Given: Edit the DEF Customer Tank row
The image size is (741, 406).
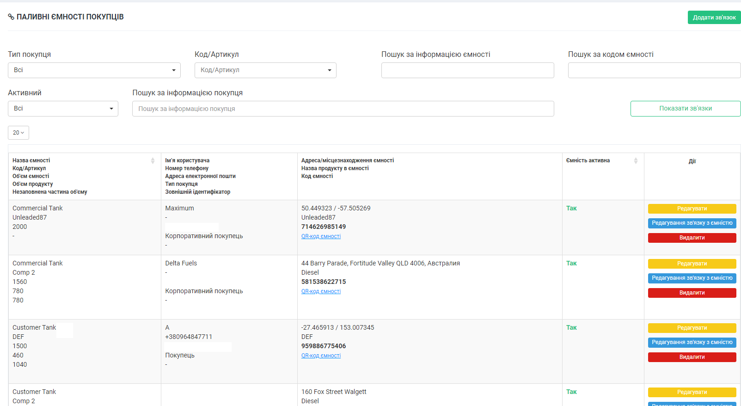Looking at the screenshot, I should tap(692, 328).
